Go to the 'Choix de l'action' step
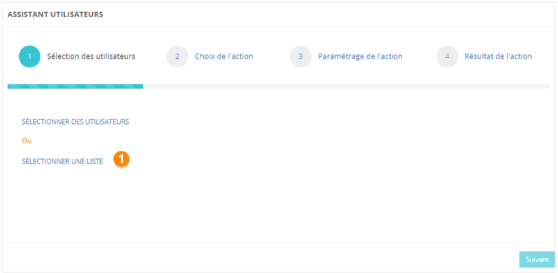558x273 pixels. pyautogui.click(x=224, y=56)
